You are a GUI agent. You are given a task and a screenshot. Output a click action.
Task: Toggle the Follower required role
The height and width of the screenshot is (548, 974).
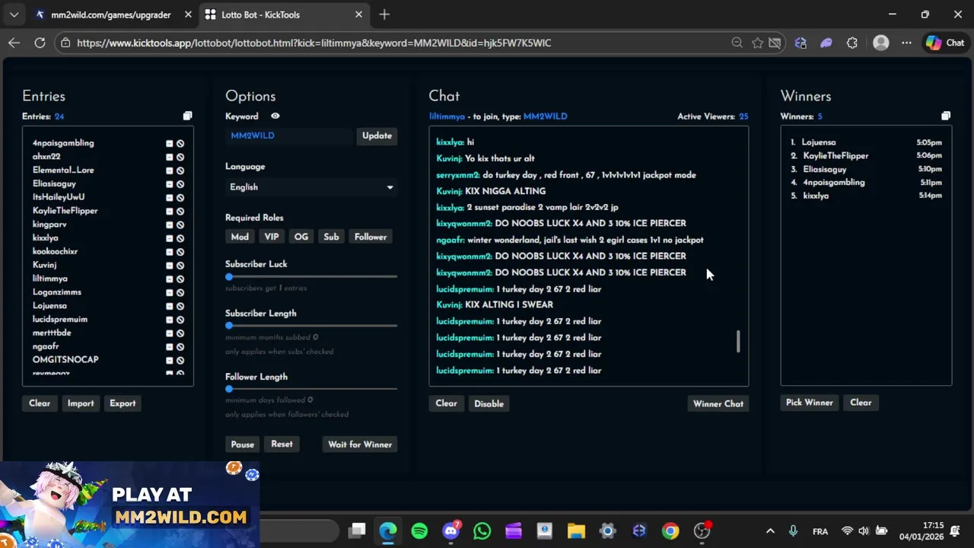click(371, 237)
